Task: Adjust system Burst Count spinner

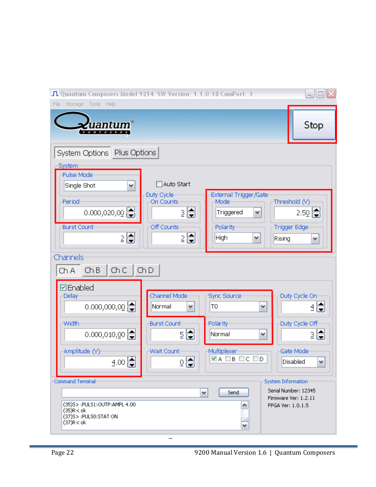Action: tap(131, 238)
